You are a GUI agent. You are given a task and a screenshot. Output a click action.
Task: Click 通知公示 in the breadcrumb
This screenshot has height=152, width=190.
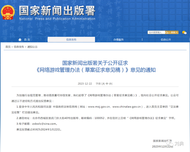coord(32,47)
